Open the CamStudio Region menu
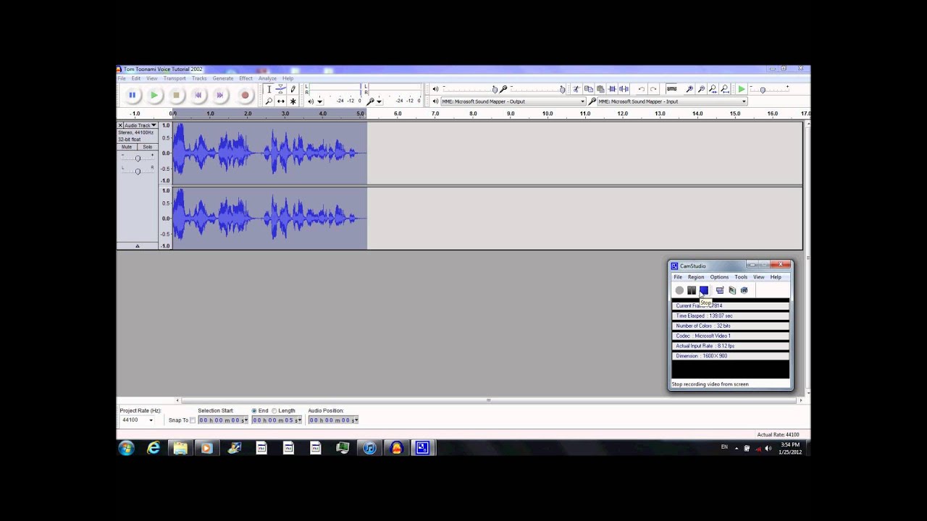The image size is (927, 521). pos(696,277)
